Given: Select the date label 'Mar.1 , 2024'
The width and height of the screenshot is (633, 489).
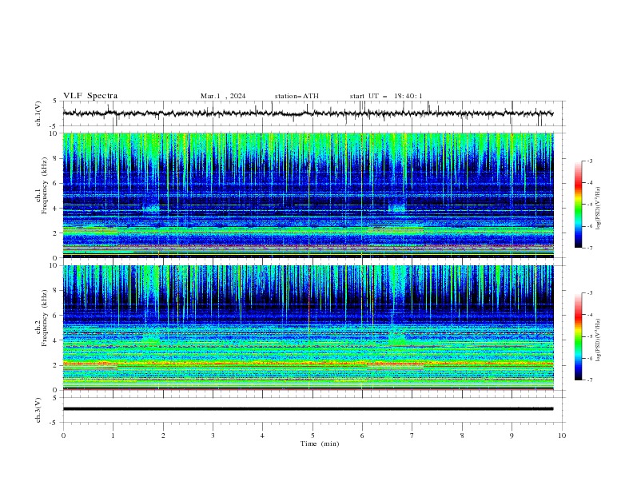Looking at the screenshot, I should point(223,96).
